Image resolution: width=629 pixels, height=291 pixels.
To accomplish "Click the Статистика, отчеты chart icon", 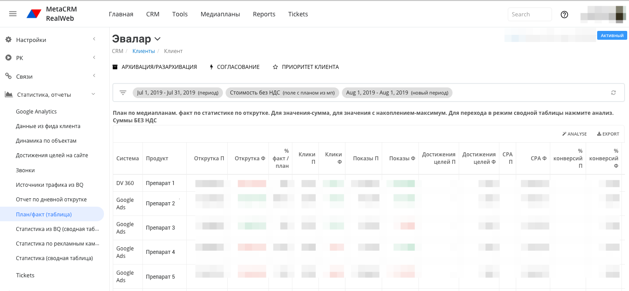I will point(8,94).
